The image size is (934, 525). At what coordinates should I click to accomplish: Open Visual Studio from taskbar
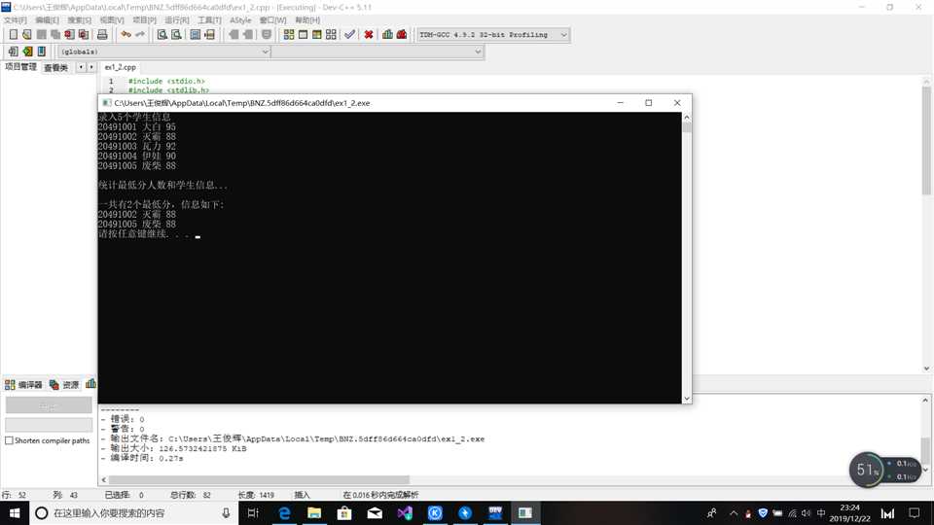tap(405, 513)
